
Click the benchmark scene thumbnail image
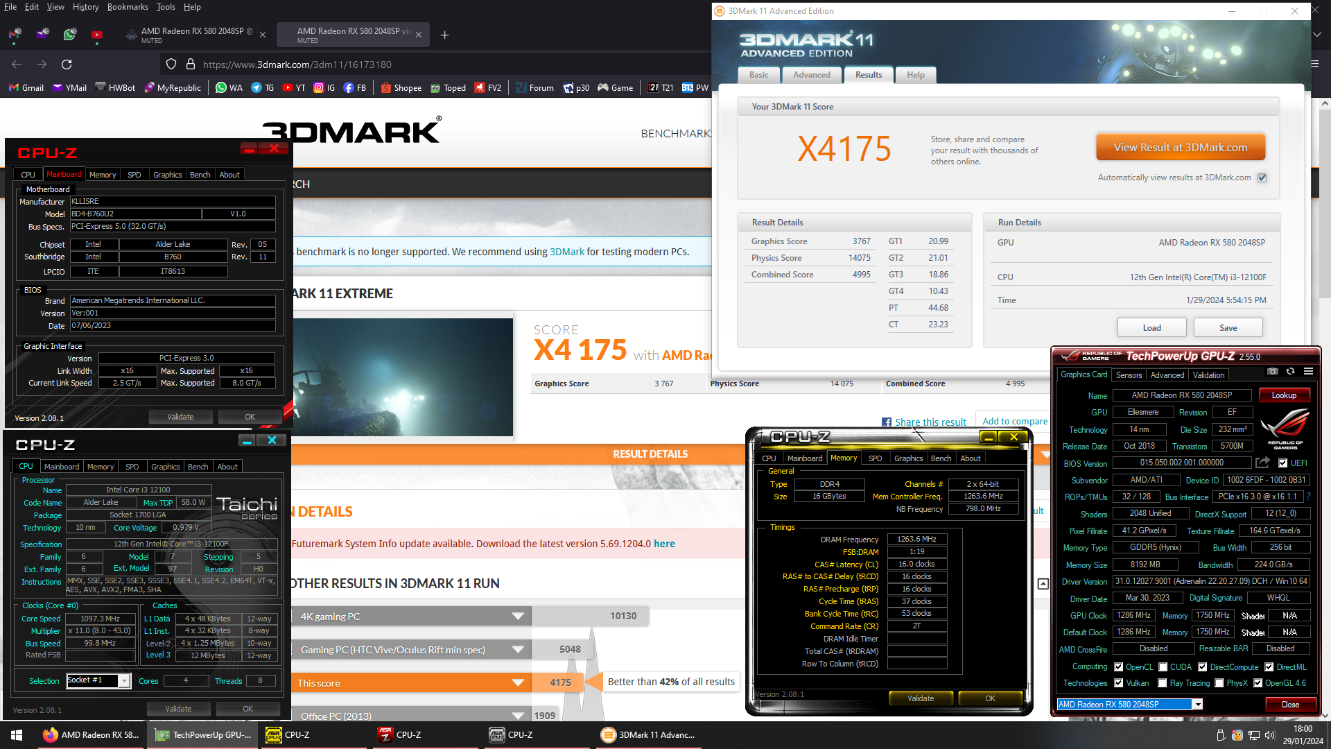point(402,377)
